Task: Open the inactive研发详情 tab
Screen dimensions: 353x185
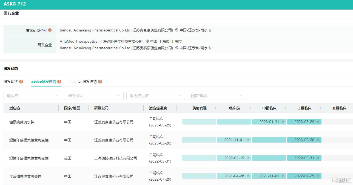Action: 83,82
